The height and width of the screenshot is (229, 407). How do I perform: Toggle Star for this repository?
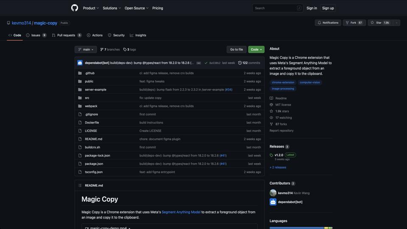[x=380, y=23]
